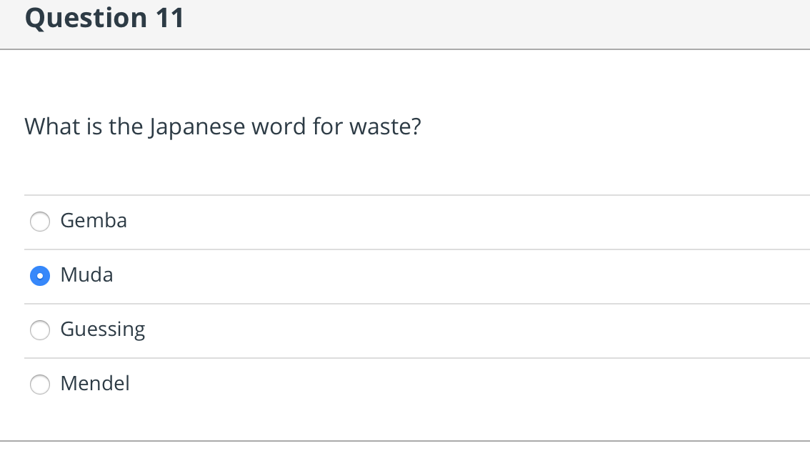This screenshot has width=810, height=456.
Task: Deselect the currently selected Muda option
Action: tap(40, 276)
